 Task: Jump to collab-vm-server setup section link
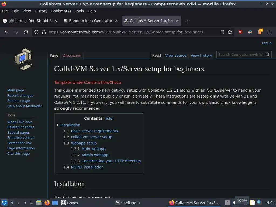click(92, 137)
